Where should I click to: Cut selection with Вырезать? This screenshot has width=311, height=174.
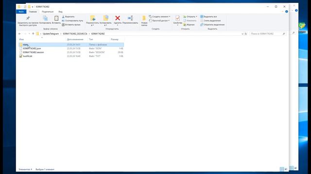coord(68,17)
